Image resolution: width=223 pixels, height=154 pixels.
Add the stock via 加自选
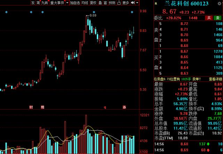tap(75, 3)
